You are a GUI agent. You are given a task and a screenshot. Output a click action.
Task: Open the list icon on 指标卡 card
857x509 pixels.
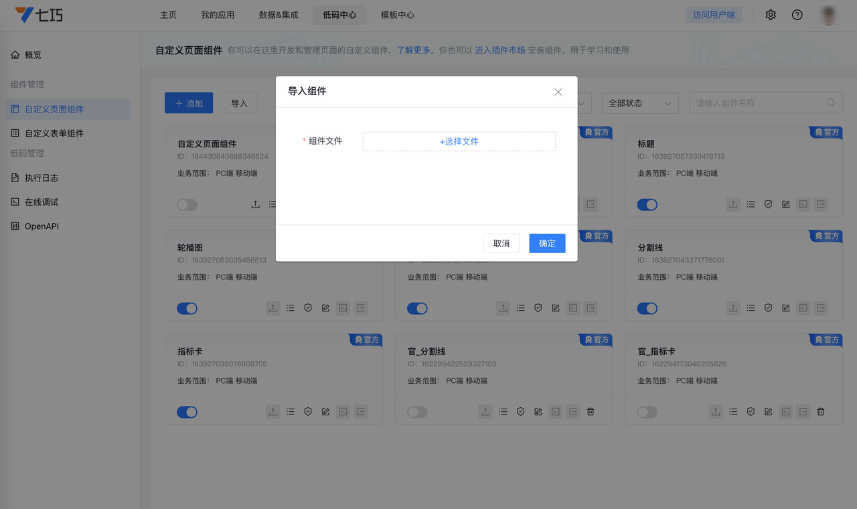(291, 412)
